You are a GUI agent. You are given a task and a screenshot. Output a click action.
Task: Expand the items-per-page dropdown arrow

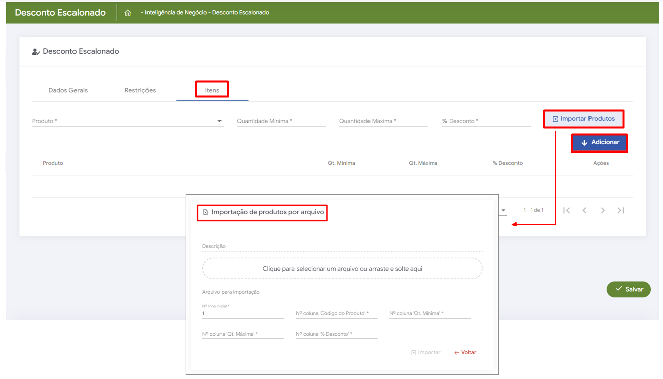[503, 210]
